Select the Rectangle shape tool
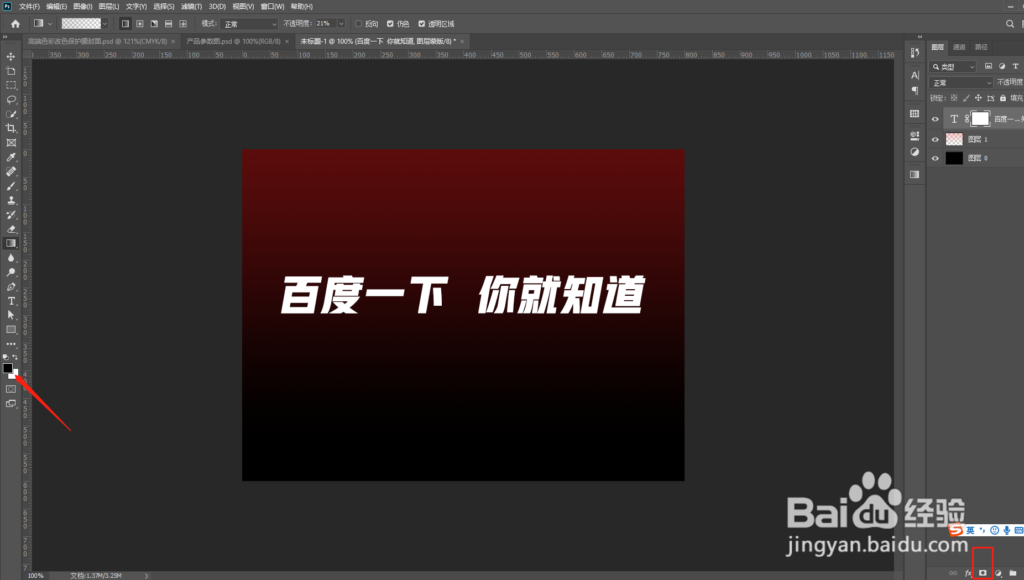The height and width of the screenshot is (580, 1024). tap(11, 330)
